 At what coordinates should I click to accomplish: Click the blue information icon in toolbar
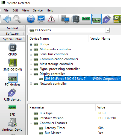[x=31, y=19]
